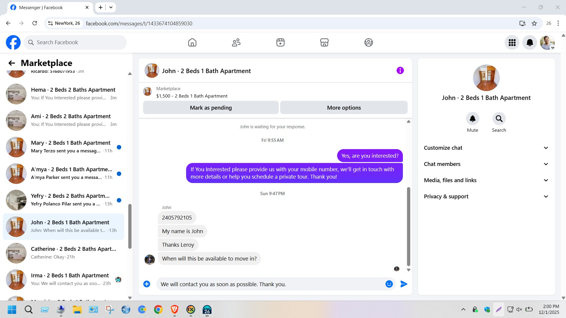Open Facebook home via logo
Screen dimensions: 566x318
coord(13,42)
